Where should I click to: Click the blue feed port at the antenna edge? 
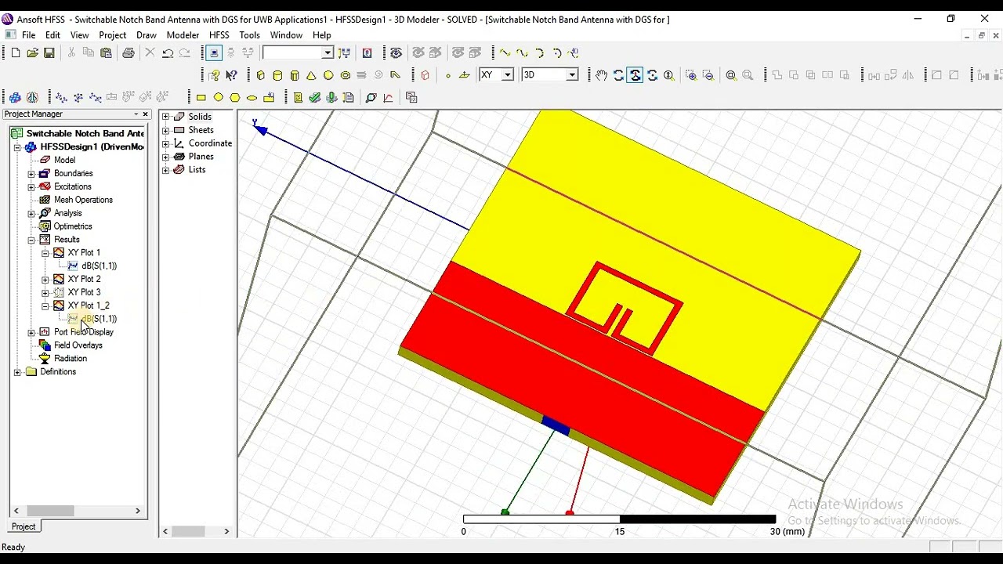(x=556, y=425)
